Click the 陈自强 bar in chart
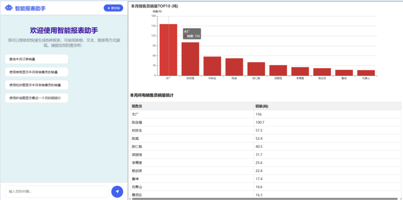 [x=190, y=59]
